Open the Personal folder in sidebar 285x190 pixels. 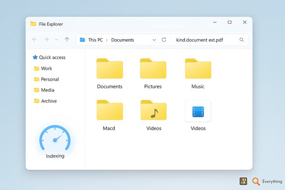click(x=47, y=79)
